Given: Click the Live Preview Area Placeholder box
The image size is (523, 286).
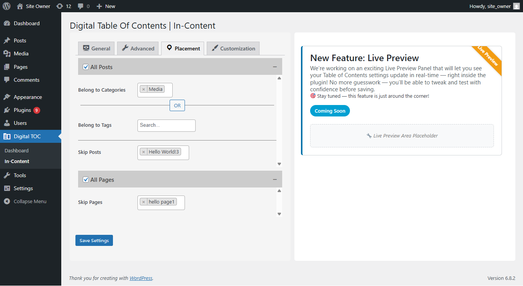Looking at the screenshot, I should [x=402, y=136].
